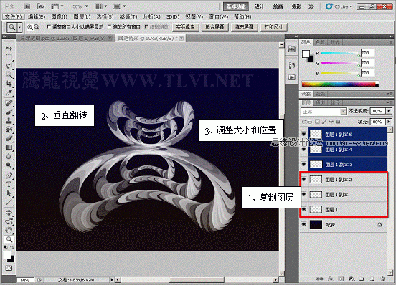Viewport: 396px width, 285px height.
Task: Open the 文件(F) menu
Action: point(14,16)
